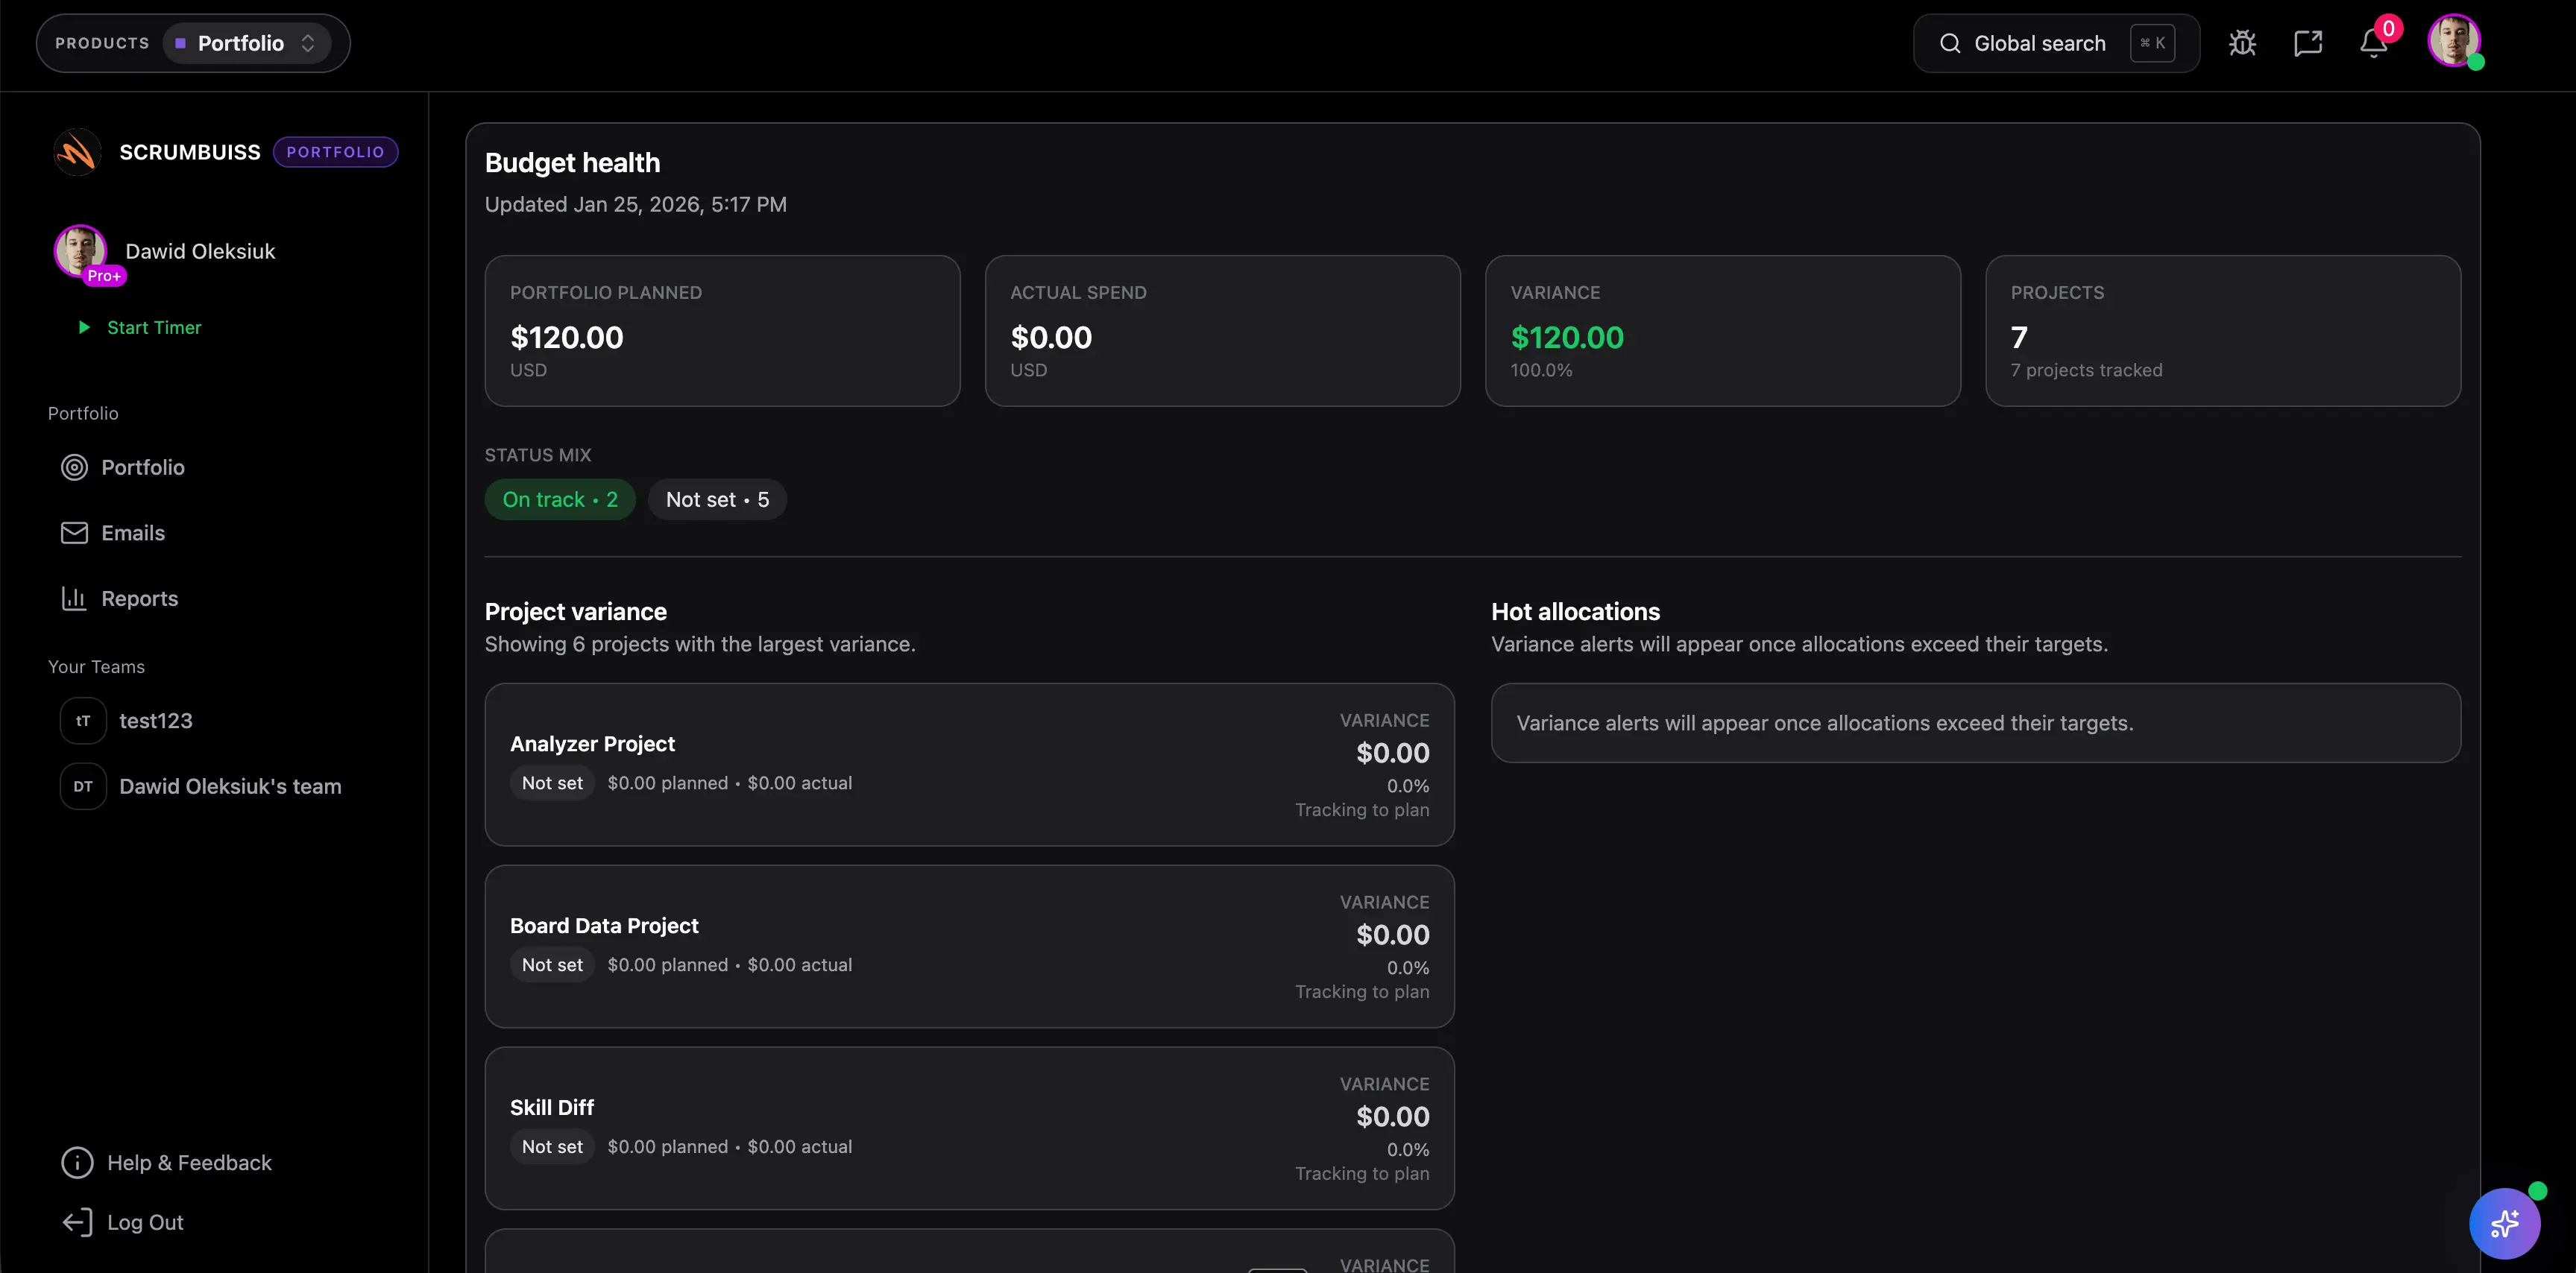Image resolution: width=2576 pixels, height=1273 pixels.
Task: Open the profile menu from the avatar
Action: coord(2457,41)
